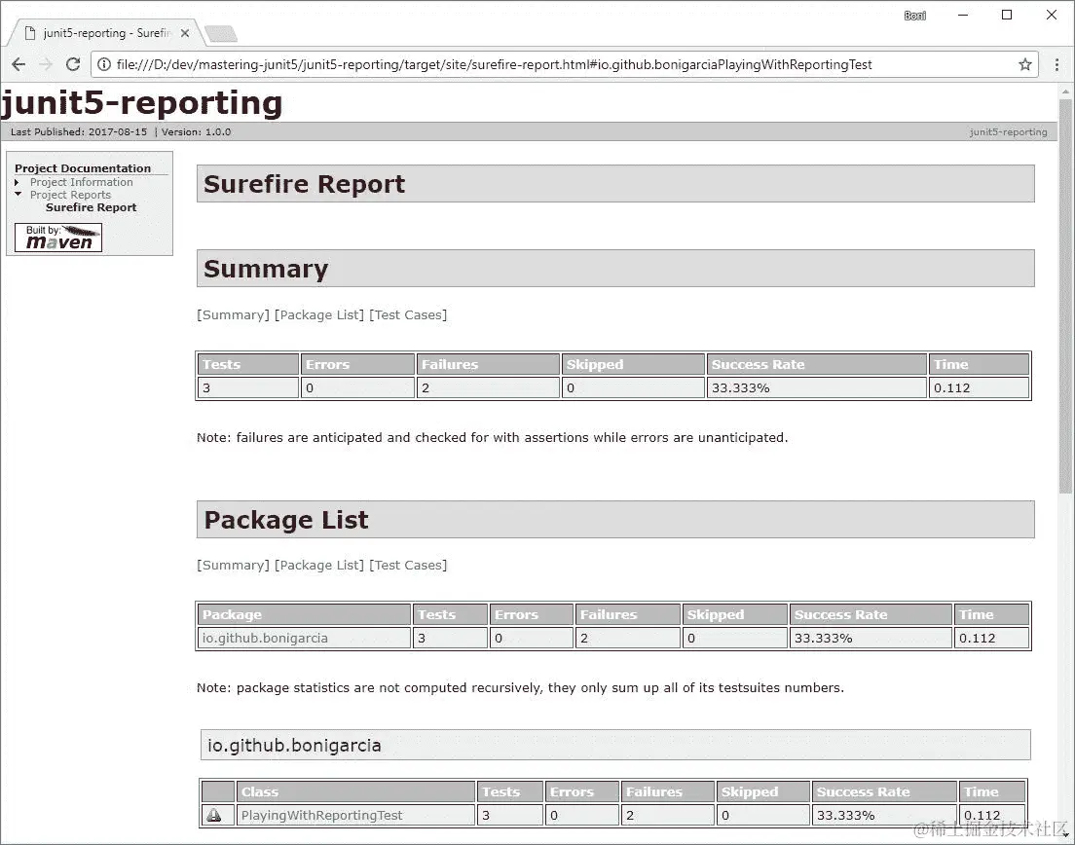
Task: Click the Time value 0.112 in Summary table
Action: (979, 387)
